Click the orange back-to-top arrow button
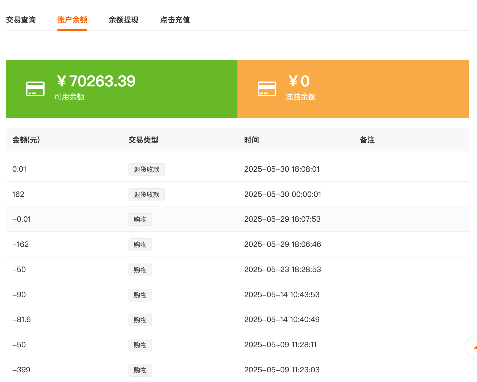The width and height of the screenshot is (477, 382). click(473, 347)
